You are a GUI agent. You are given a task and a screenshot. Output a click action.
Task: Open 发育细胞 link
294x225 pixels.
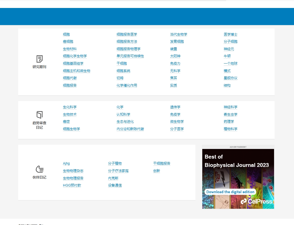point(177,41)
